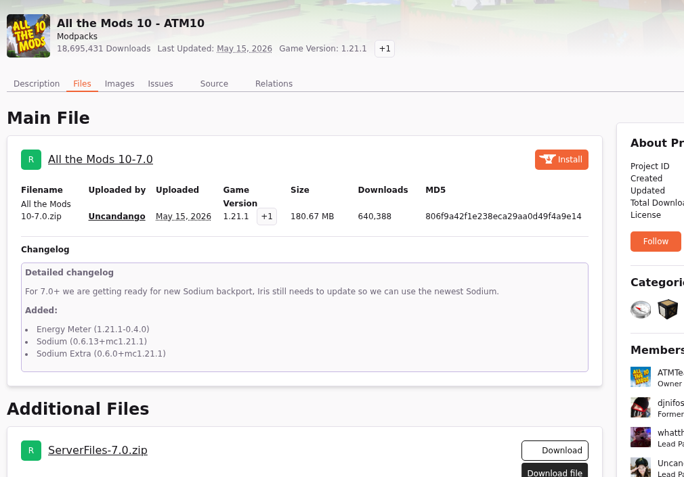
Task: Open the All the Mods 10-7.0 file link
Action: coord(100,160)
